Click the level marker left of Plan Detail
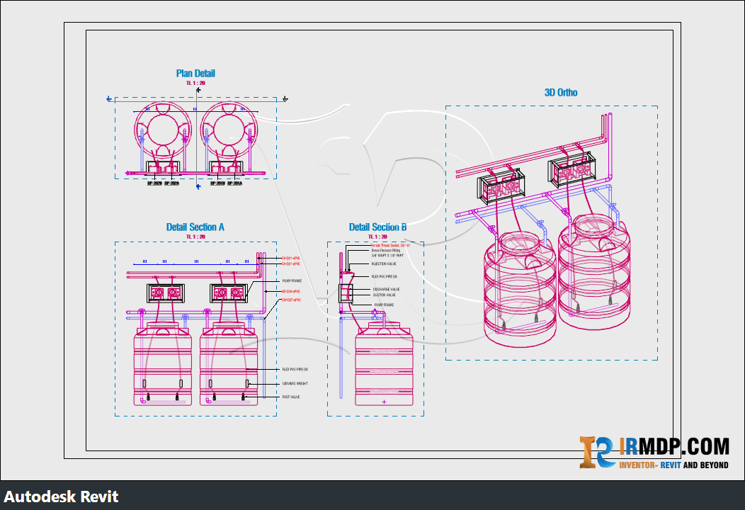This screenshot has height=510, width=745. (x=109, y=99)
